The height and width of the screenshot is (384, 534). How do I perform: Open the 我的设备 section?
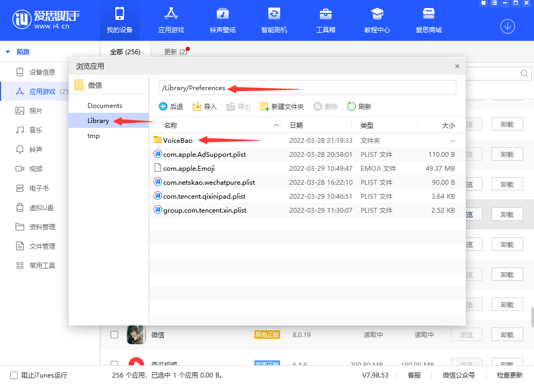(x=120, y=20)
